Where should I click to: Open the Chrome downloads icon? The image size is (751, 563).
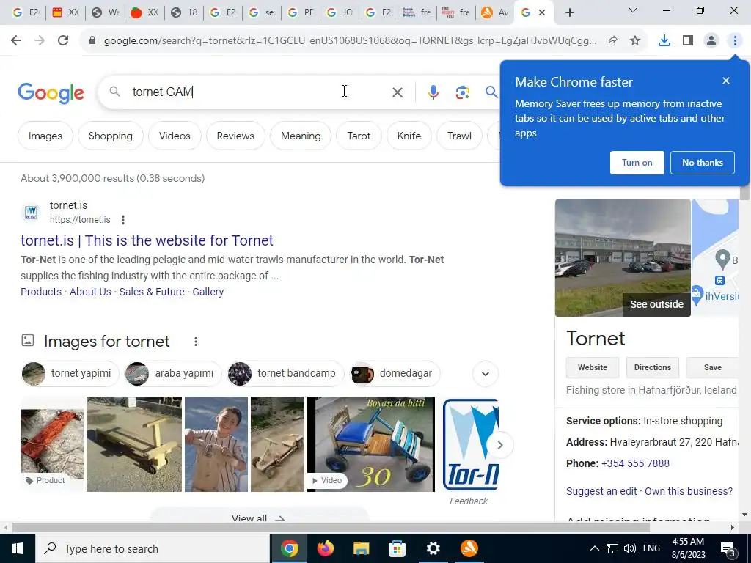664,41
